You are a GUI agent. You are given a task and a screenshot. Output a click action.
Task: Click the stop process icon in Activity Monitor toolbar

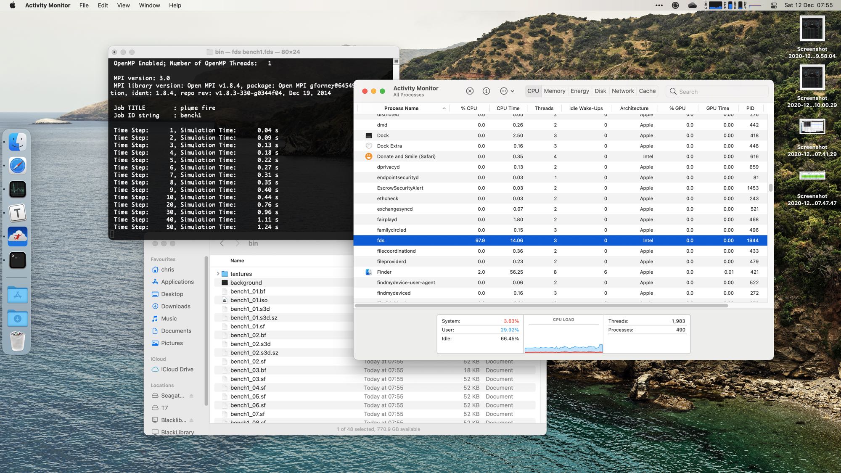[x=470, y=91]
